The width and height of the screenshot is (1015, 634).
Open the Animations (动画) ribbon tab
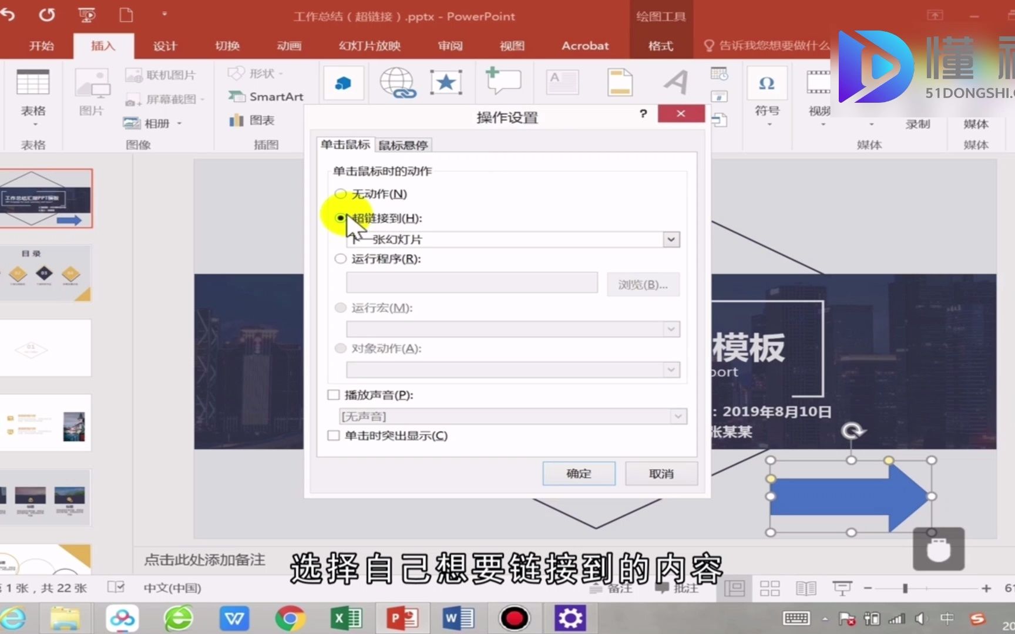click(x=289, y=46)
